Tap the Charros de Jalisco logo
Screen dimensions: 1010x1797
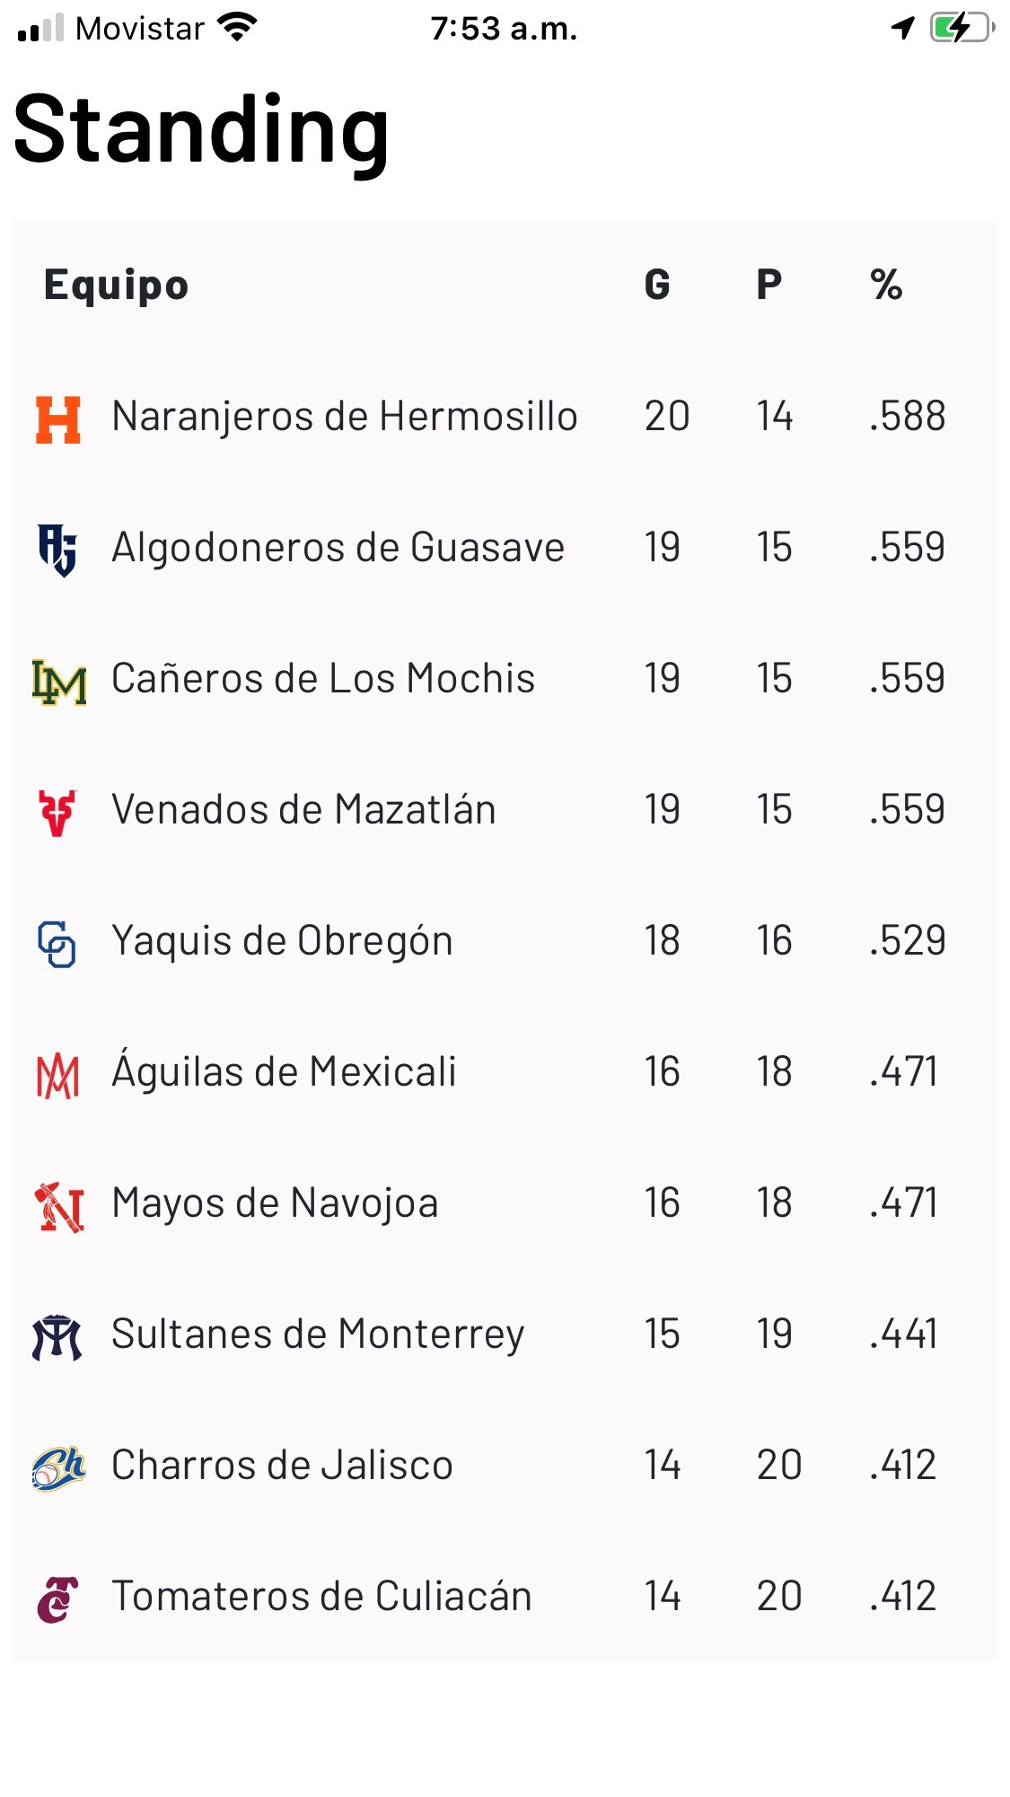coord(58,1468)
